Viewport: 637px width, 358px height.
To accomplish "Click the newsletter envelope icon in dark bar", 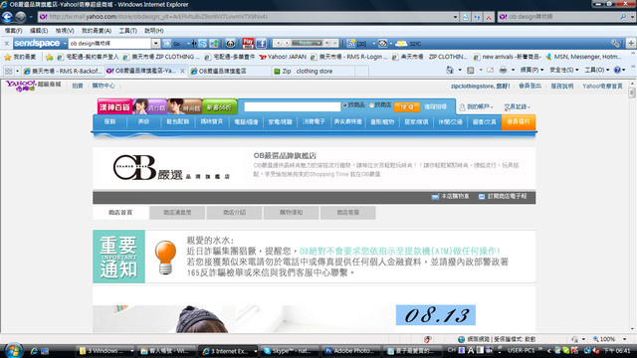I will point(482,197).
